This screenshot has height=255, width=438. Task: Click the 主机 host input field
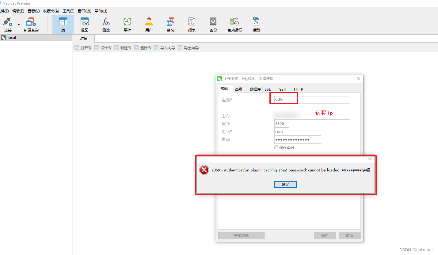312,116
